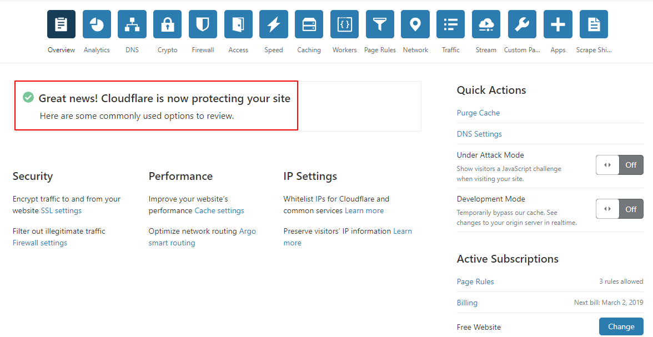653x337 pixels.
Task: Click the Page Rules tab label
Action: [x=380, y=50]
